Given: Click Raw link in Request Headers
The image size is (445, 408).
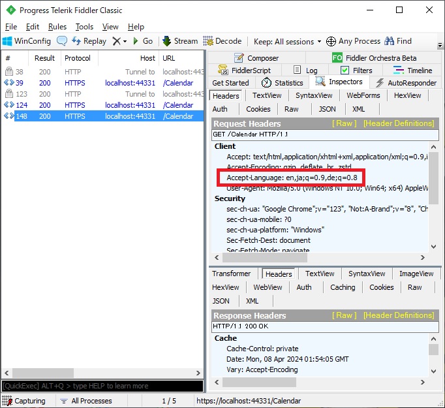Looking at the screenshot, I should 345,123.
